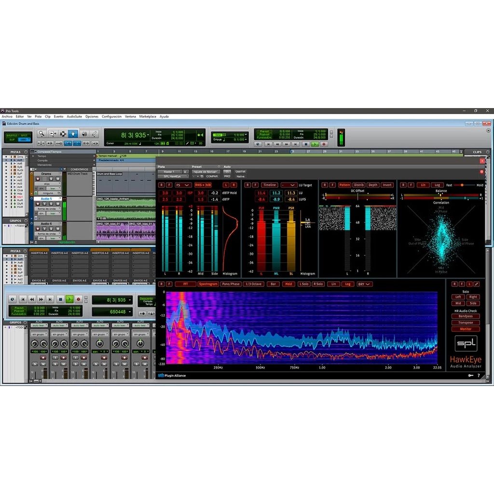The width and height of the screenshot is (494, 494).
Task: Click the Record button in edit window transport
Action: (324, 144)
